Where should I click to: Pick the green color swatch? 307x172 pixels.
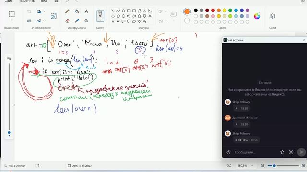point(230,11)
